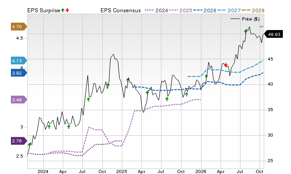This screenshot has height=174, width=291.
Task: Select the green surprise arrow for August 2026
Action: click(x=246, y=31)
